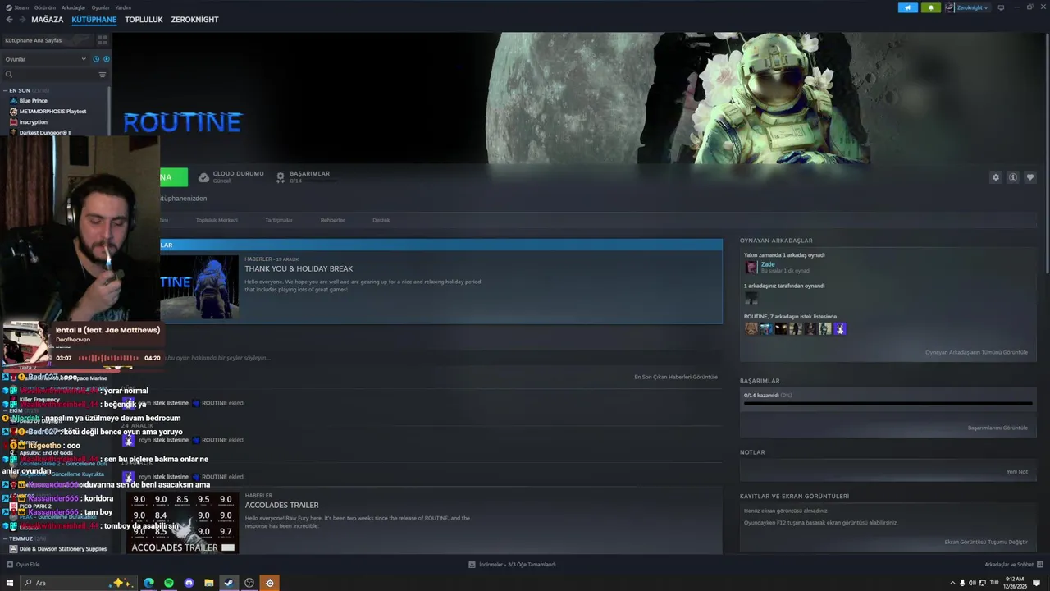
Task: Open Başarımlar achievements icon
Action: (281, 177)
